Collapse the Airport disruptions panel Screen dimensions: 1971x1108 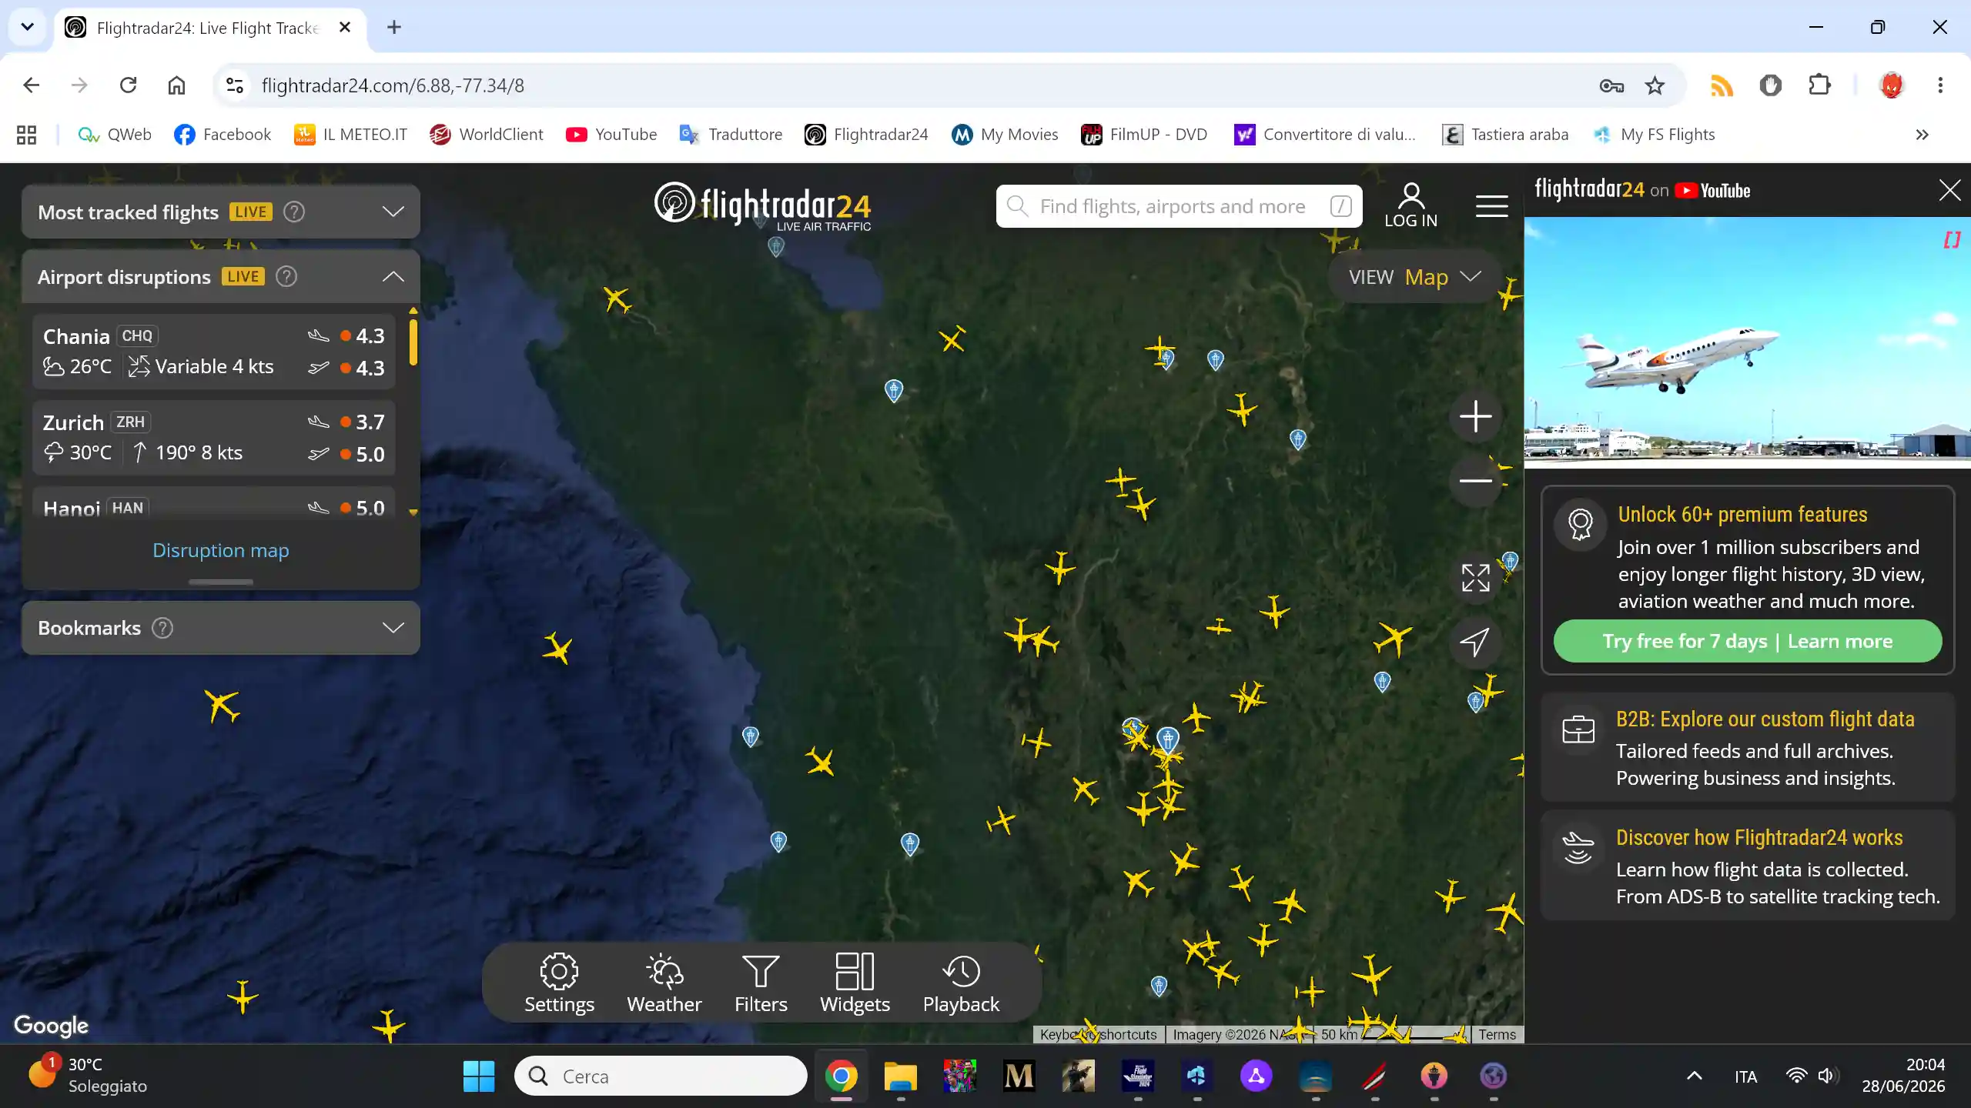[x=393, y=276]
